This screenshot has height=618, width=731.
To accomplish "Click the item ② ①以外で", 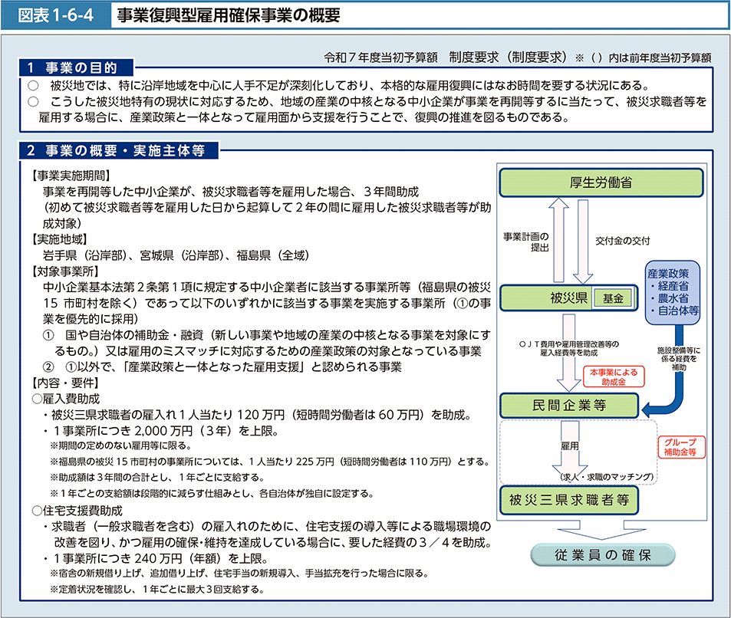I will (x=222, y=367).
